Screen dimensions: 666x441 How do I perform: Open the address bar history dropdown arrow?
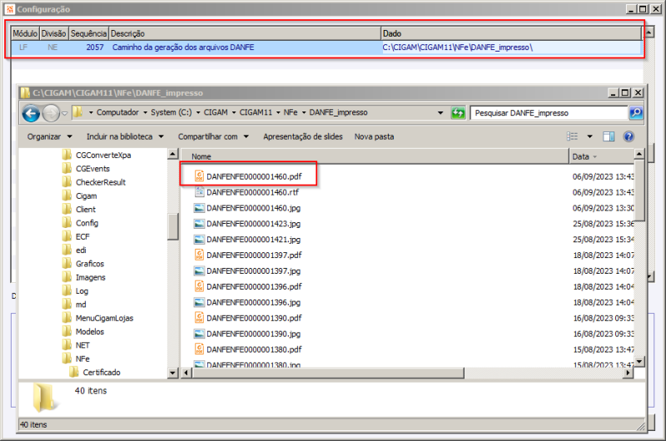[x=440, y=113]
